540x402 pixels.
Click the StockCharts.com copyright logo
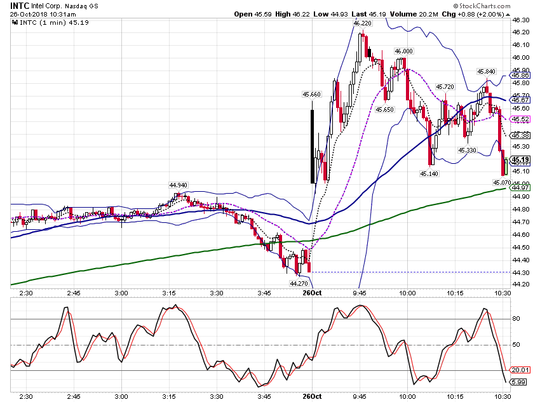[482, 6]
